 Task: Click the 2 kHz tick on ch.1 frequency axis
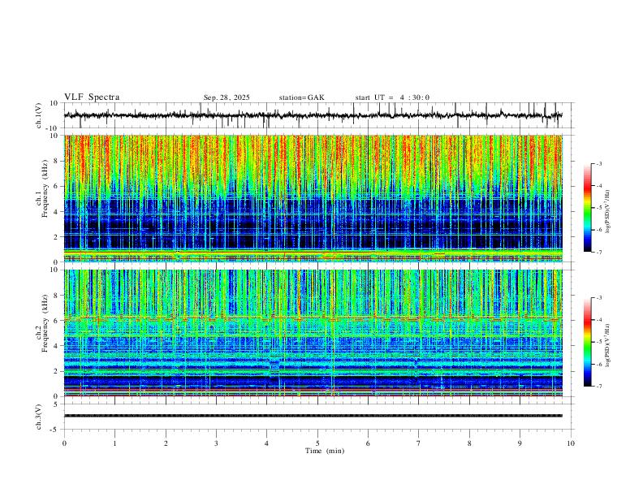coord(56,236)
